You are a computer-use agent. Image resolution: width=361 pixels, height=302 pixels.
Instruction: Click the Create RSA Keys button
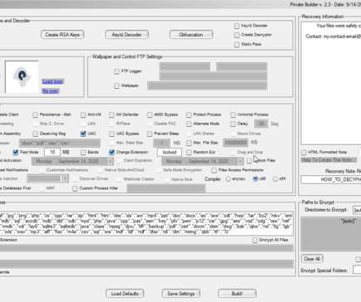pos(63,35)
